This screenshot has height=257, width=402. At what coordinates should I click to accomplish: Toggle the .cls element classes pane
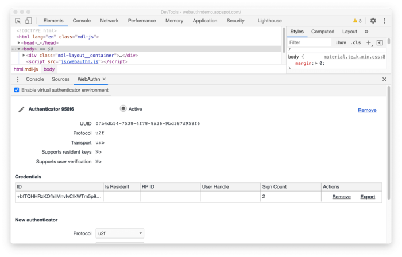tap(356, 42)
